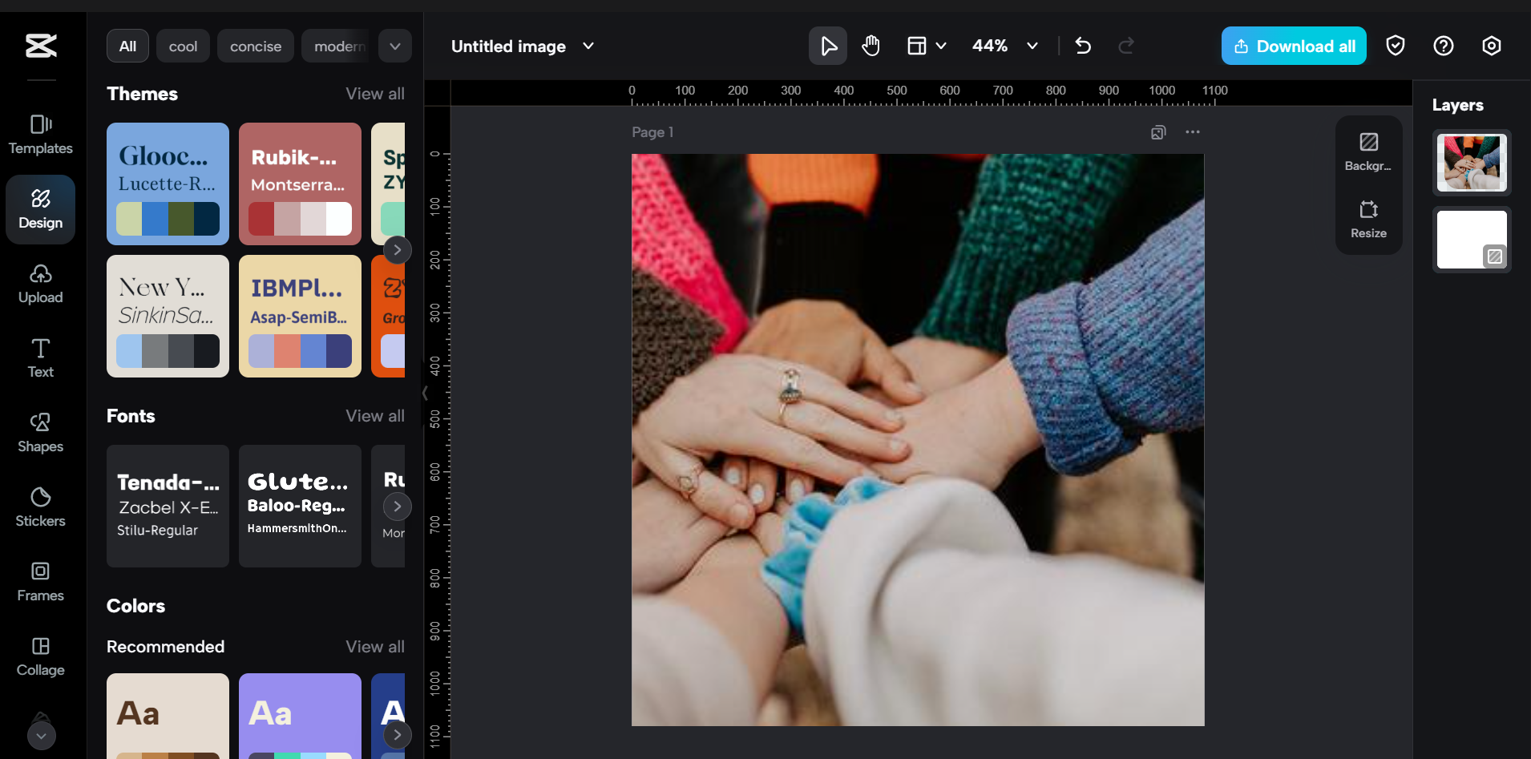Screen dimensions: 1531x759
Task: Open the Page 1 options menu
Action: 1192,132
